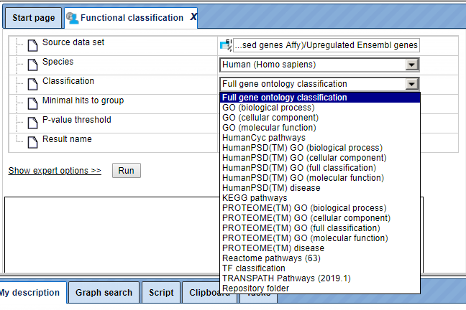
Task: Show expert options link
Action: point(55,171)
